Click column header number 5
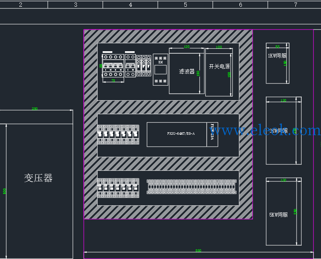The image size is (321, 259). point(185,5)
